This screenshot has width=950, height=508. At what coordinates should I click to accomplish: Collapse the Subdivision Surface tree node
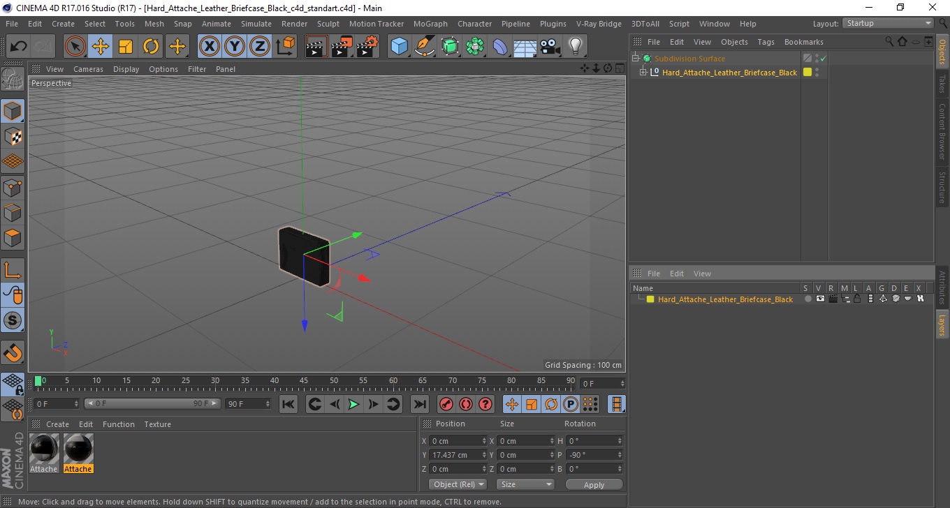[636, 59]
